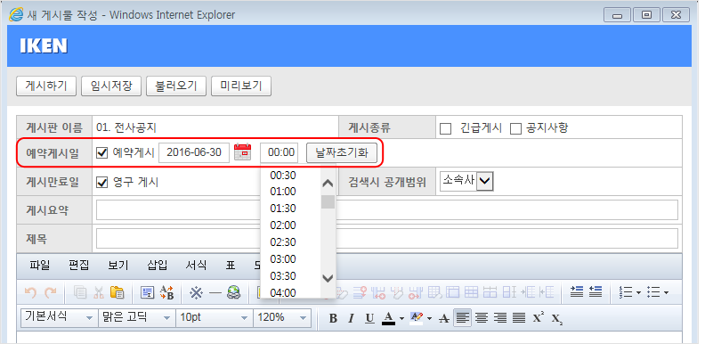
Task: Toggle Bold formatting
Action: tap(333, 318)
